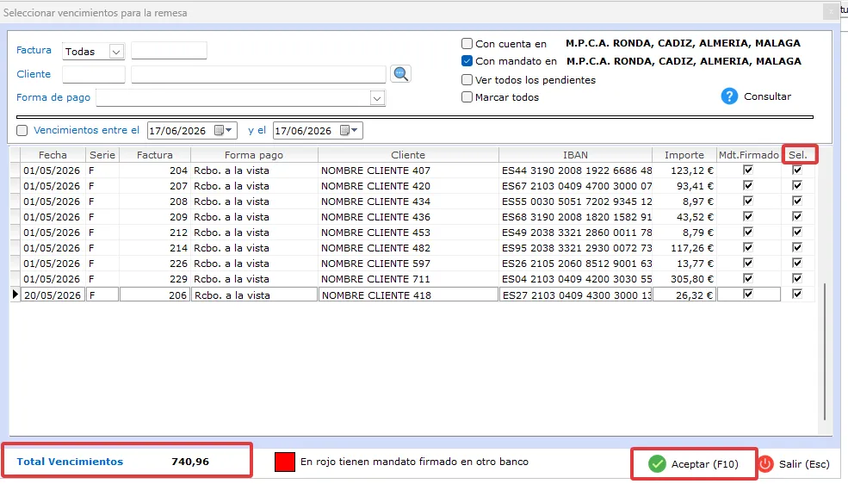Toggle Sel. checkbox for invoice 226
Viewport: 848px width, 484px height.
796,263
